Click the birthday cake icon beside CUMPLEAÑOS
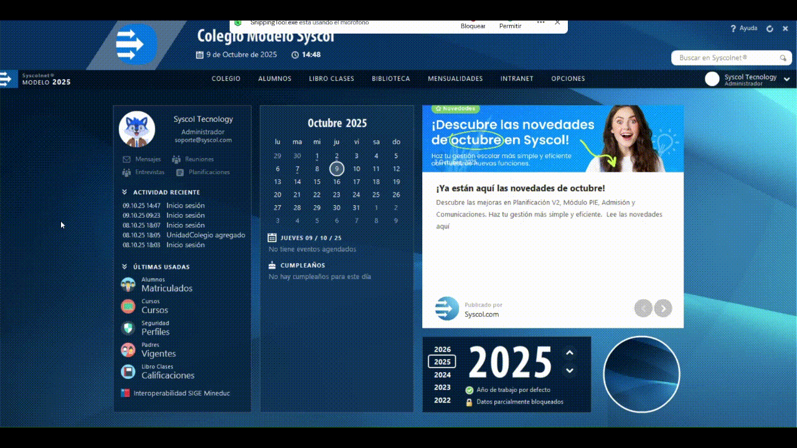This screenshot has width=797, height=448. coord(272,265)
